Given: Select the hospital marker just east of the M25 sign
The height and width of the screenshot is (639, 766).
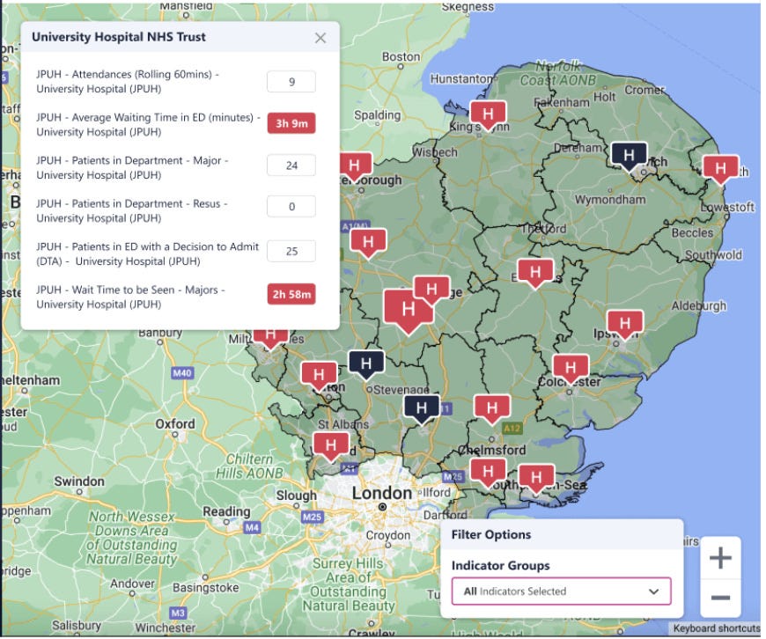Looking at the screenshot, I should [x=488, y=473].
